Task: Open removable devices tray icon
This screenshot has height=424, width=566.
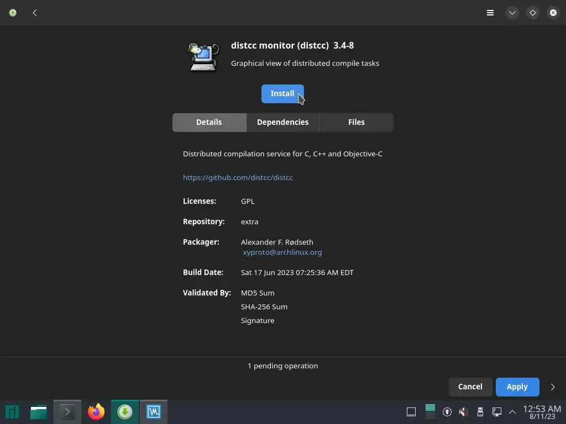Action: [480, 412]
